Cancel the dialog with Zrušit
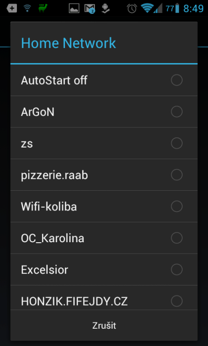208x346 pixels. click(x=104, y=325)
